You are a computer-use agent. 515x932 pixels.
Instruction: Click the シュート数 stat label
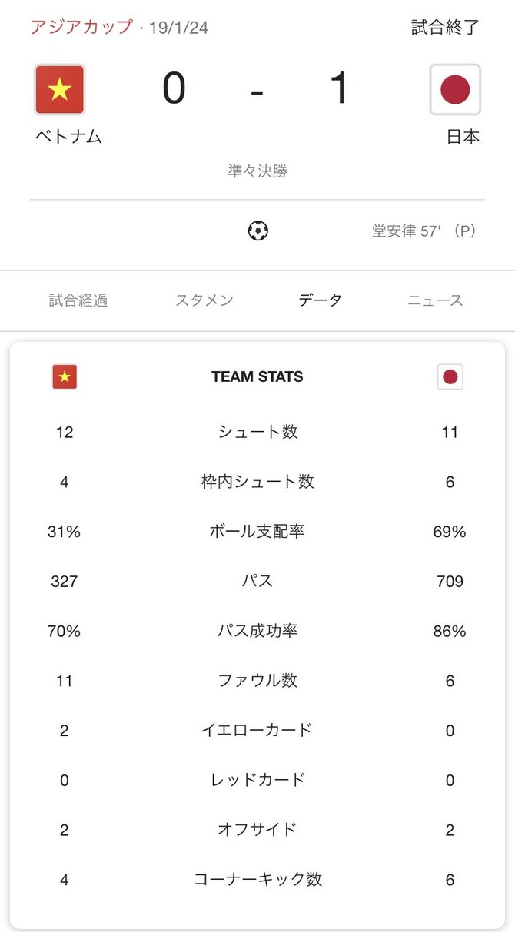(x=257, y=432)
